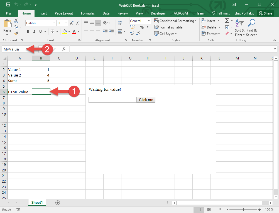Activate the Format Painter brush
Screen dimensions: 279x213
(16, 33)
